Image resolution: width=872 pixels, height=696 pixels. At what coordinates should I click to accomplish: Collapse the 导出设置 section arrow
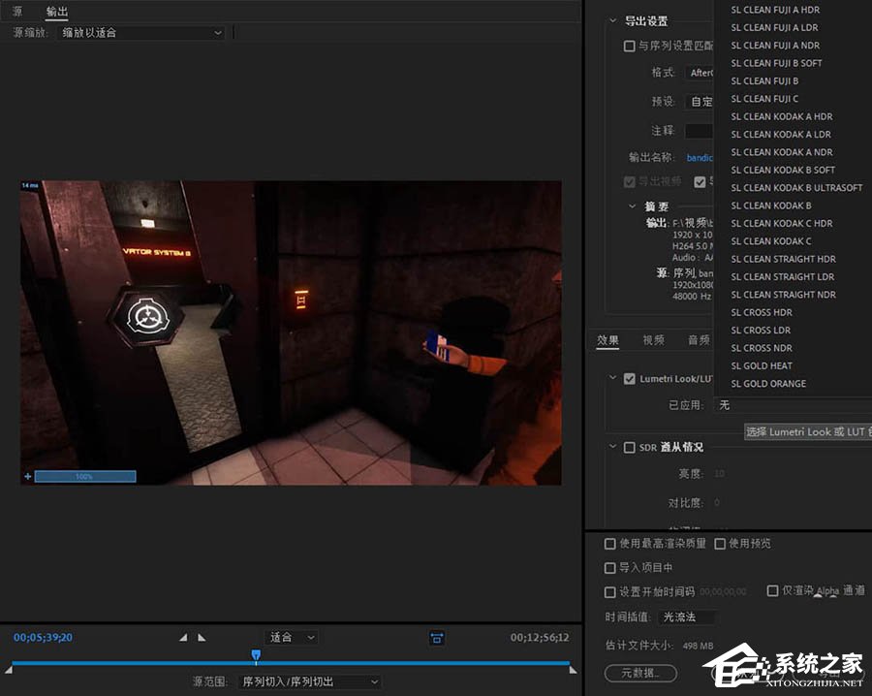(x=613, y=20)
